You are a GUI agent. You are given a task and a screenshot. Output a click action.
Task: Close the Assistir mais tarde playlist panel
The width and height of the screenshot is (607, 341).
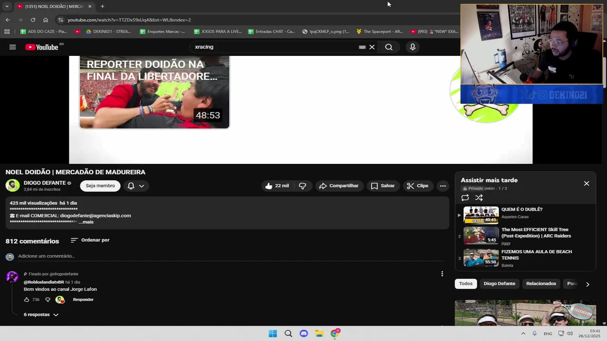coord(587,183)
